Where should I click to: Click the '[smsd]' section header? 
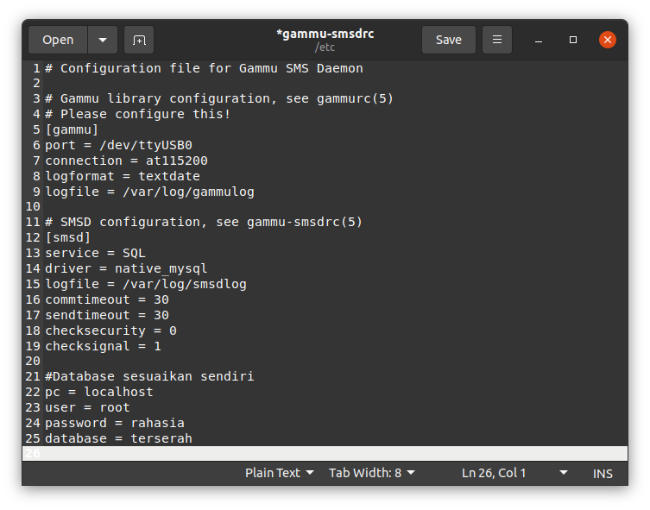(67, 237)
